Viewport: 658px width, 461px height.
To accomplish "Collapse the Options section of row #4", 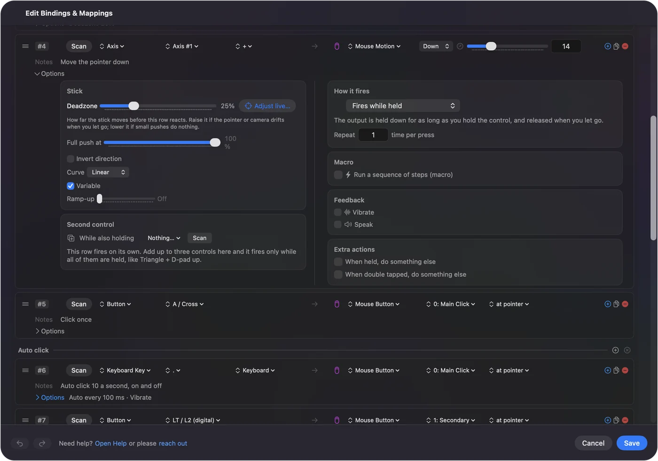I will tap(49, 74).
